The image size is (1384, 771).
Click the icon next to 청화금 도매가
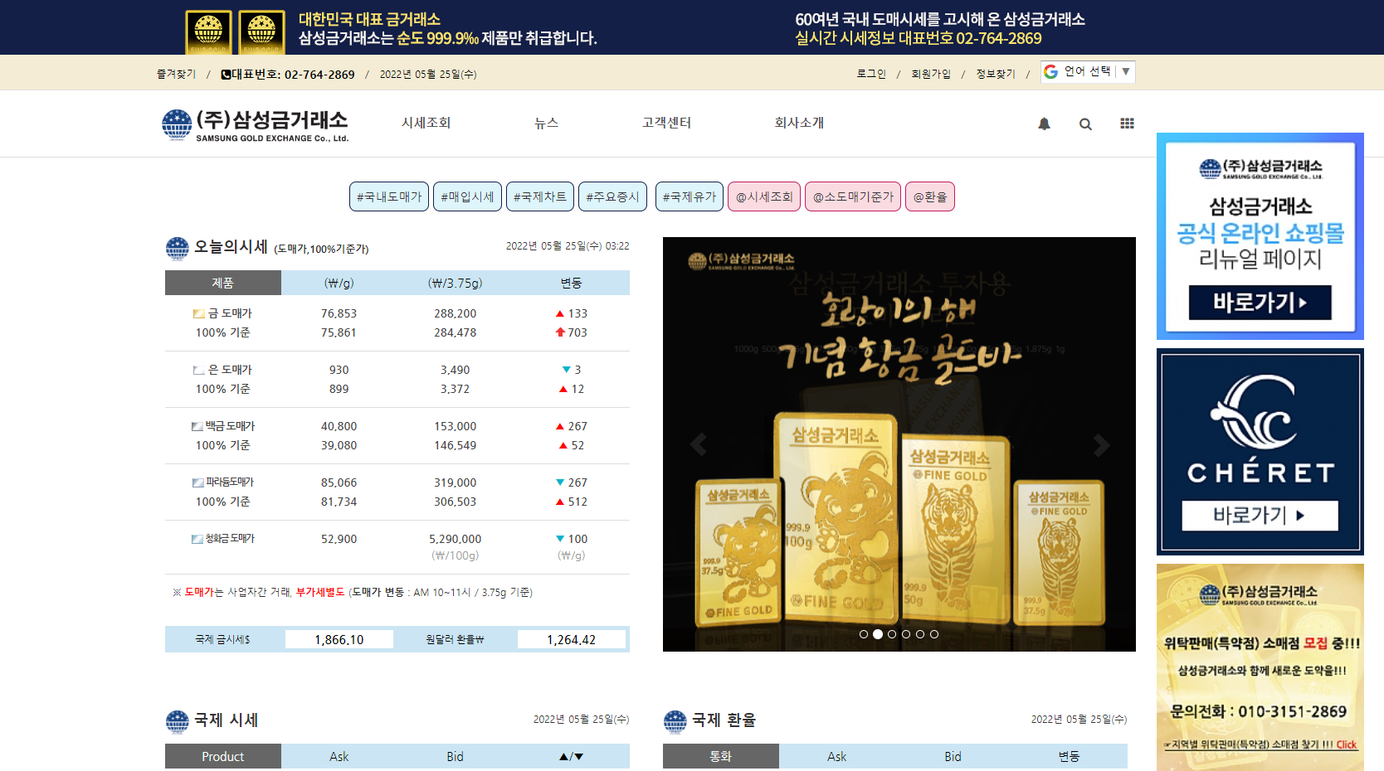click(197, 539)
